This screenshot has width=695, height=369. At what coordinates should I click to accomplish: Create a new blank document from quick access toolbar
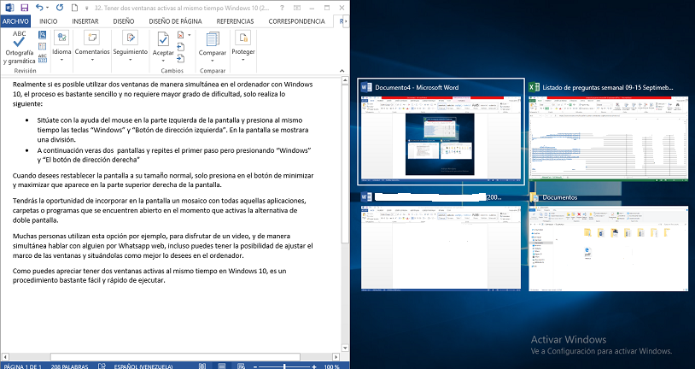coord(74,8)
